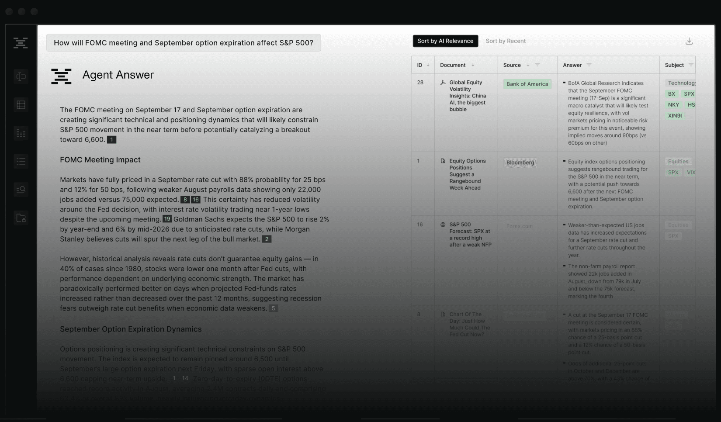Image resolution: width=721 pixels, height=422 pixels.
Task: Click the Forex.com source tag
Action: (x=520, y=226)
